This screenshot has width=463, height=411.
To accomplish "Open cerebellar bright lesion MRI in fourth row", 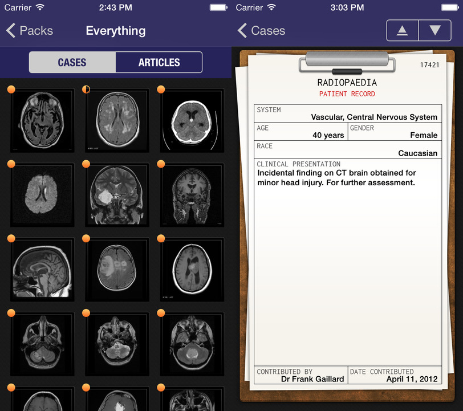I will (x=192, y=344).
